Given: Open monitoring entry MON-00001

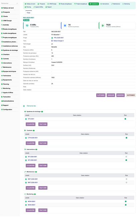Looking at the screenshot, I should 32,205.
